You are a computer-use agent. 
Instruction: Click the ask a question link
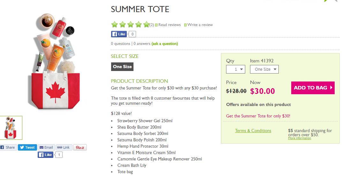tap(165, 44)
